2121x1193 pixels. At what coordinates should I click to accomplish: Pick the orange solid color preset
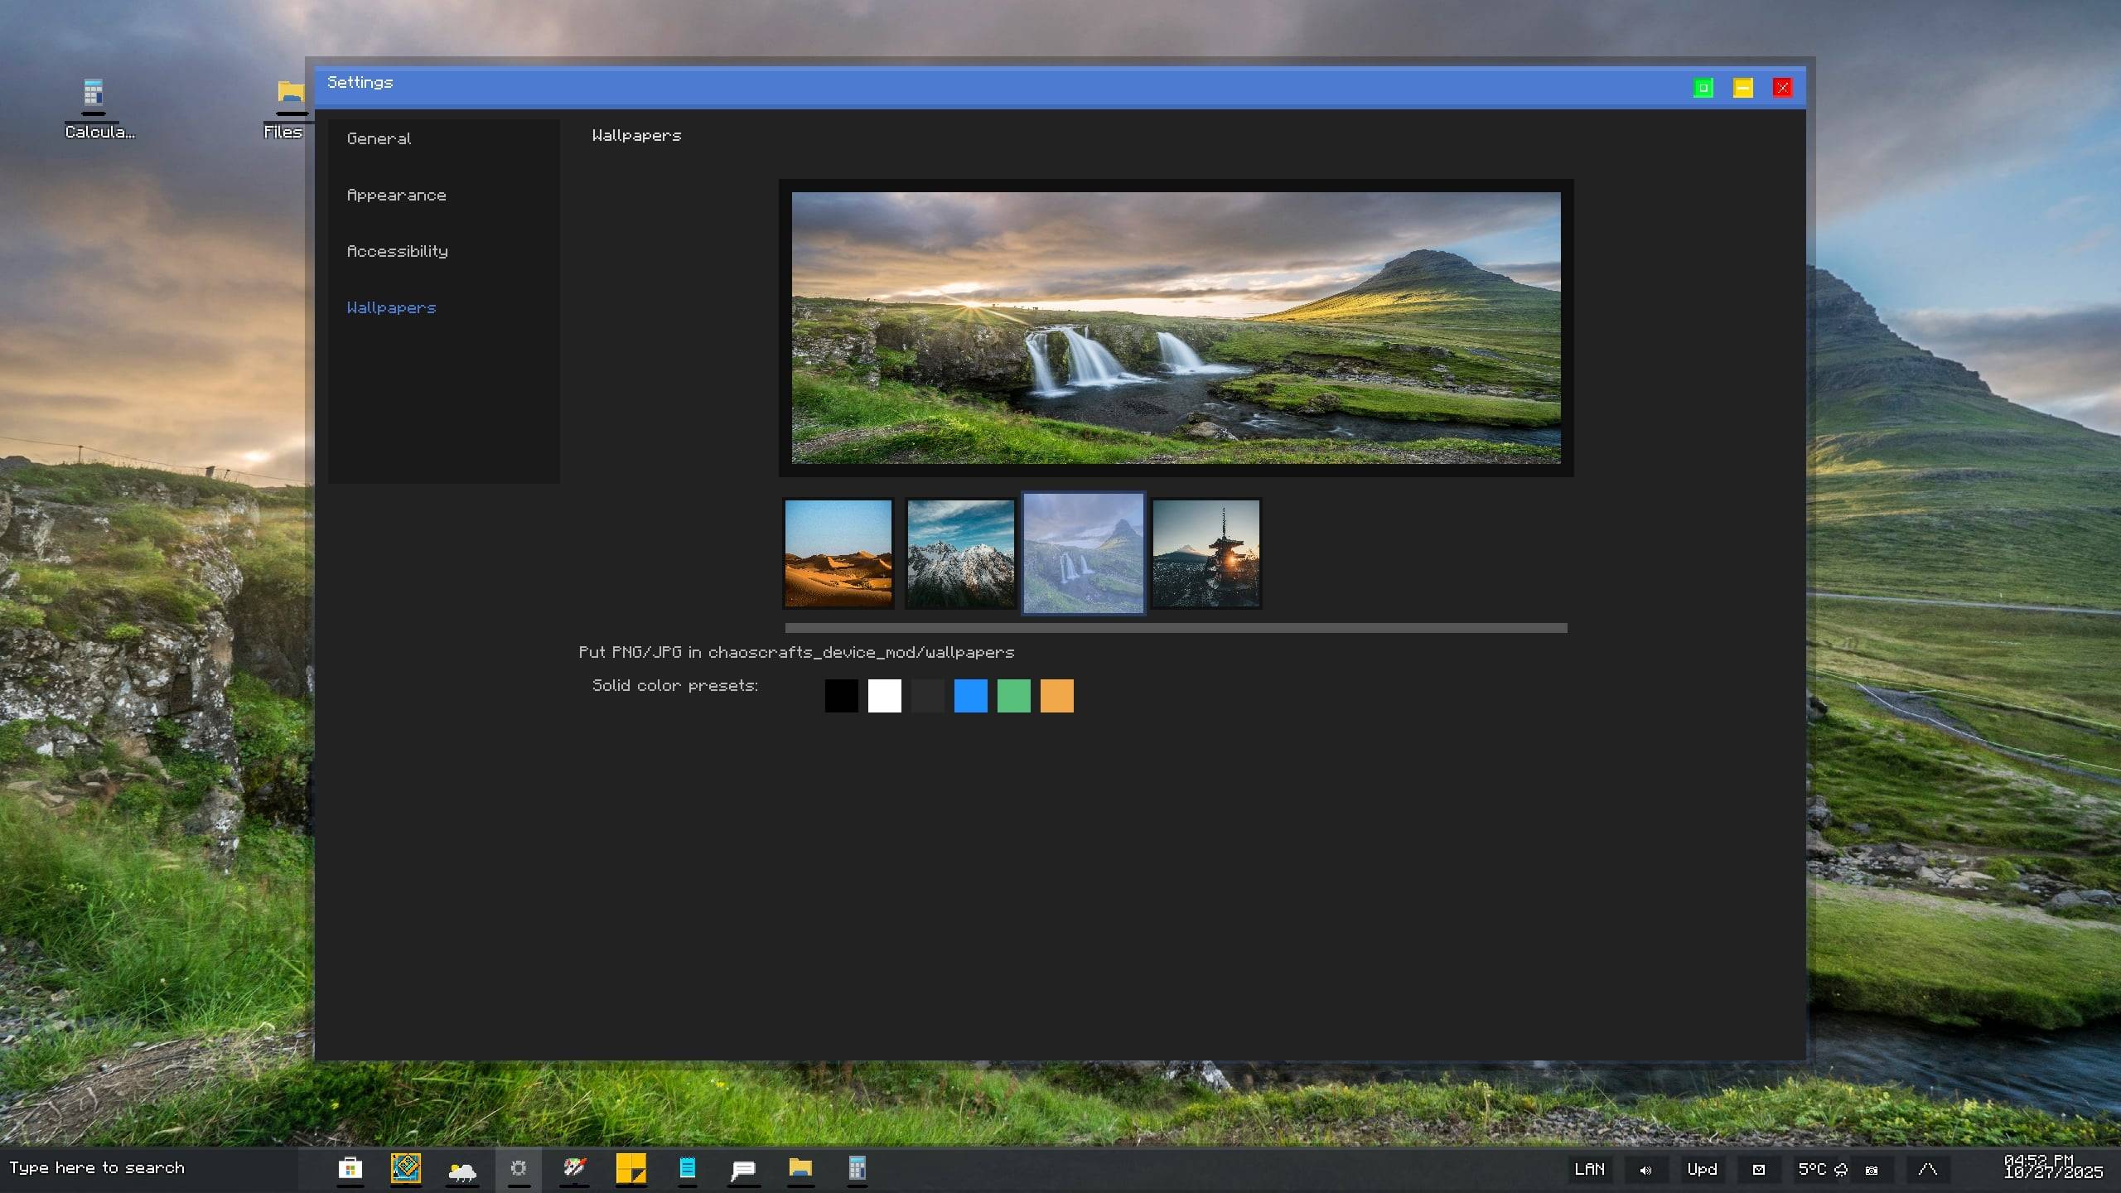(x=1056, y=696)
